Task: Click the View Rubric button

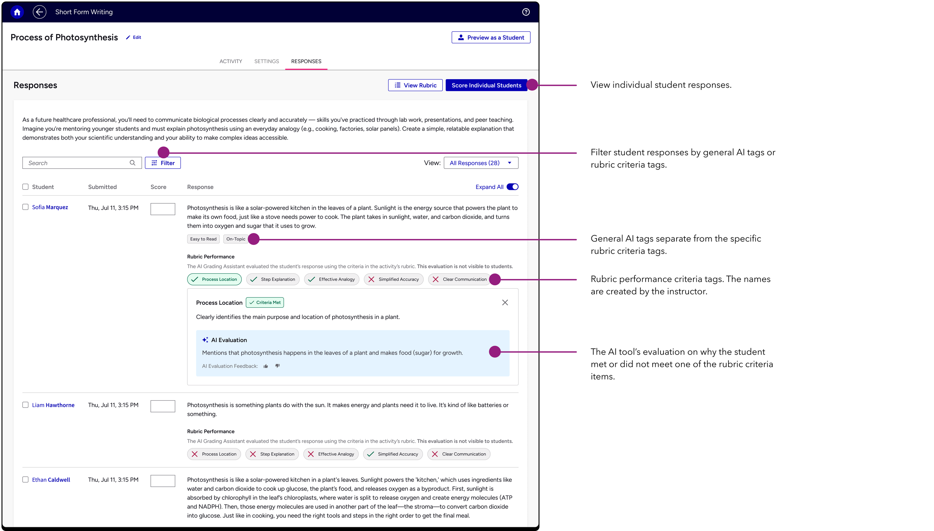Action: [415, 85]
